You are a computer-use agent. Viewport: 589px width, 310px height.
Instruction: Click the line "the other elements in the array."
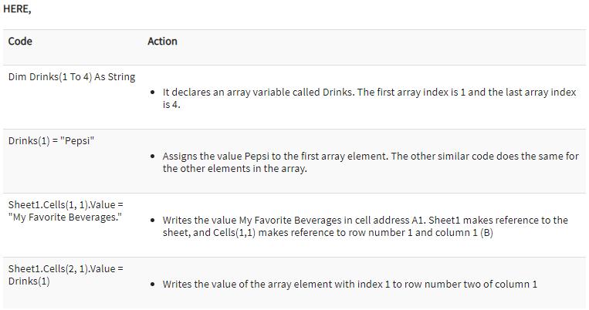(235, 168)
